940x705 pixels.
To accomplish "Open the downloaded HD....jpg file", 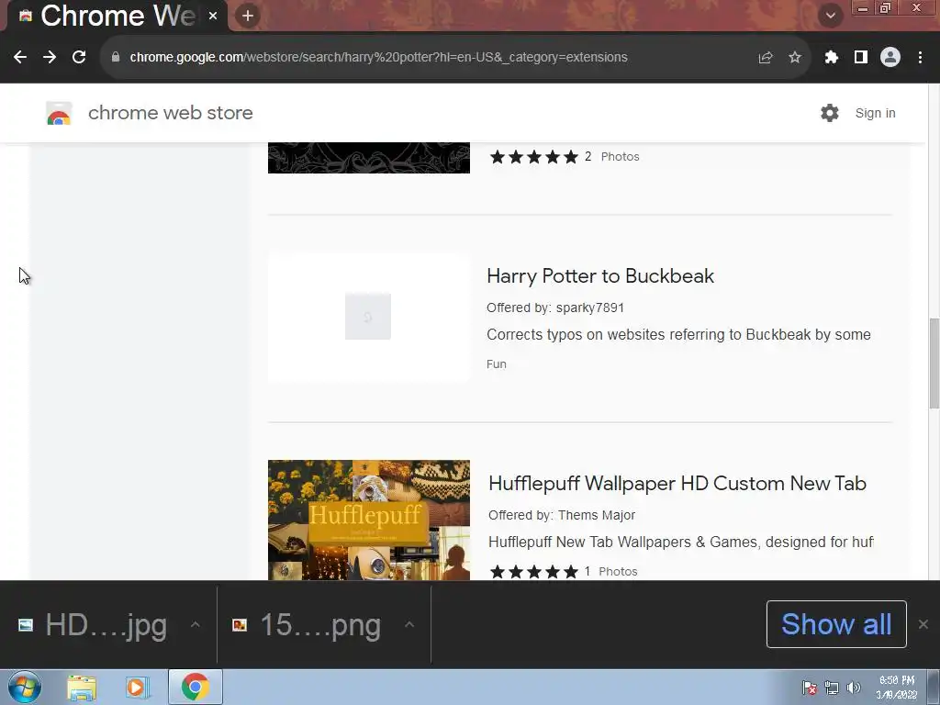I will (93, 624).
